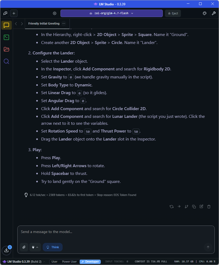Viewport: 219px width, 265px height.
Task: Switch to User mode
Action: point(54,262)
